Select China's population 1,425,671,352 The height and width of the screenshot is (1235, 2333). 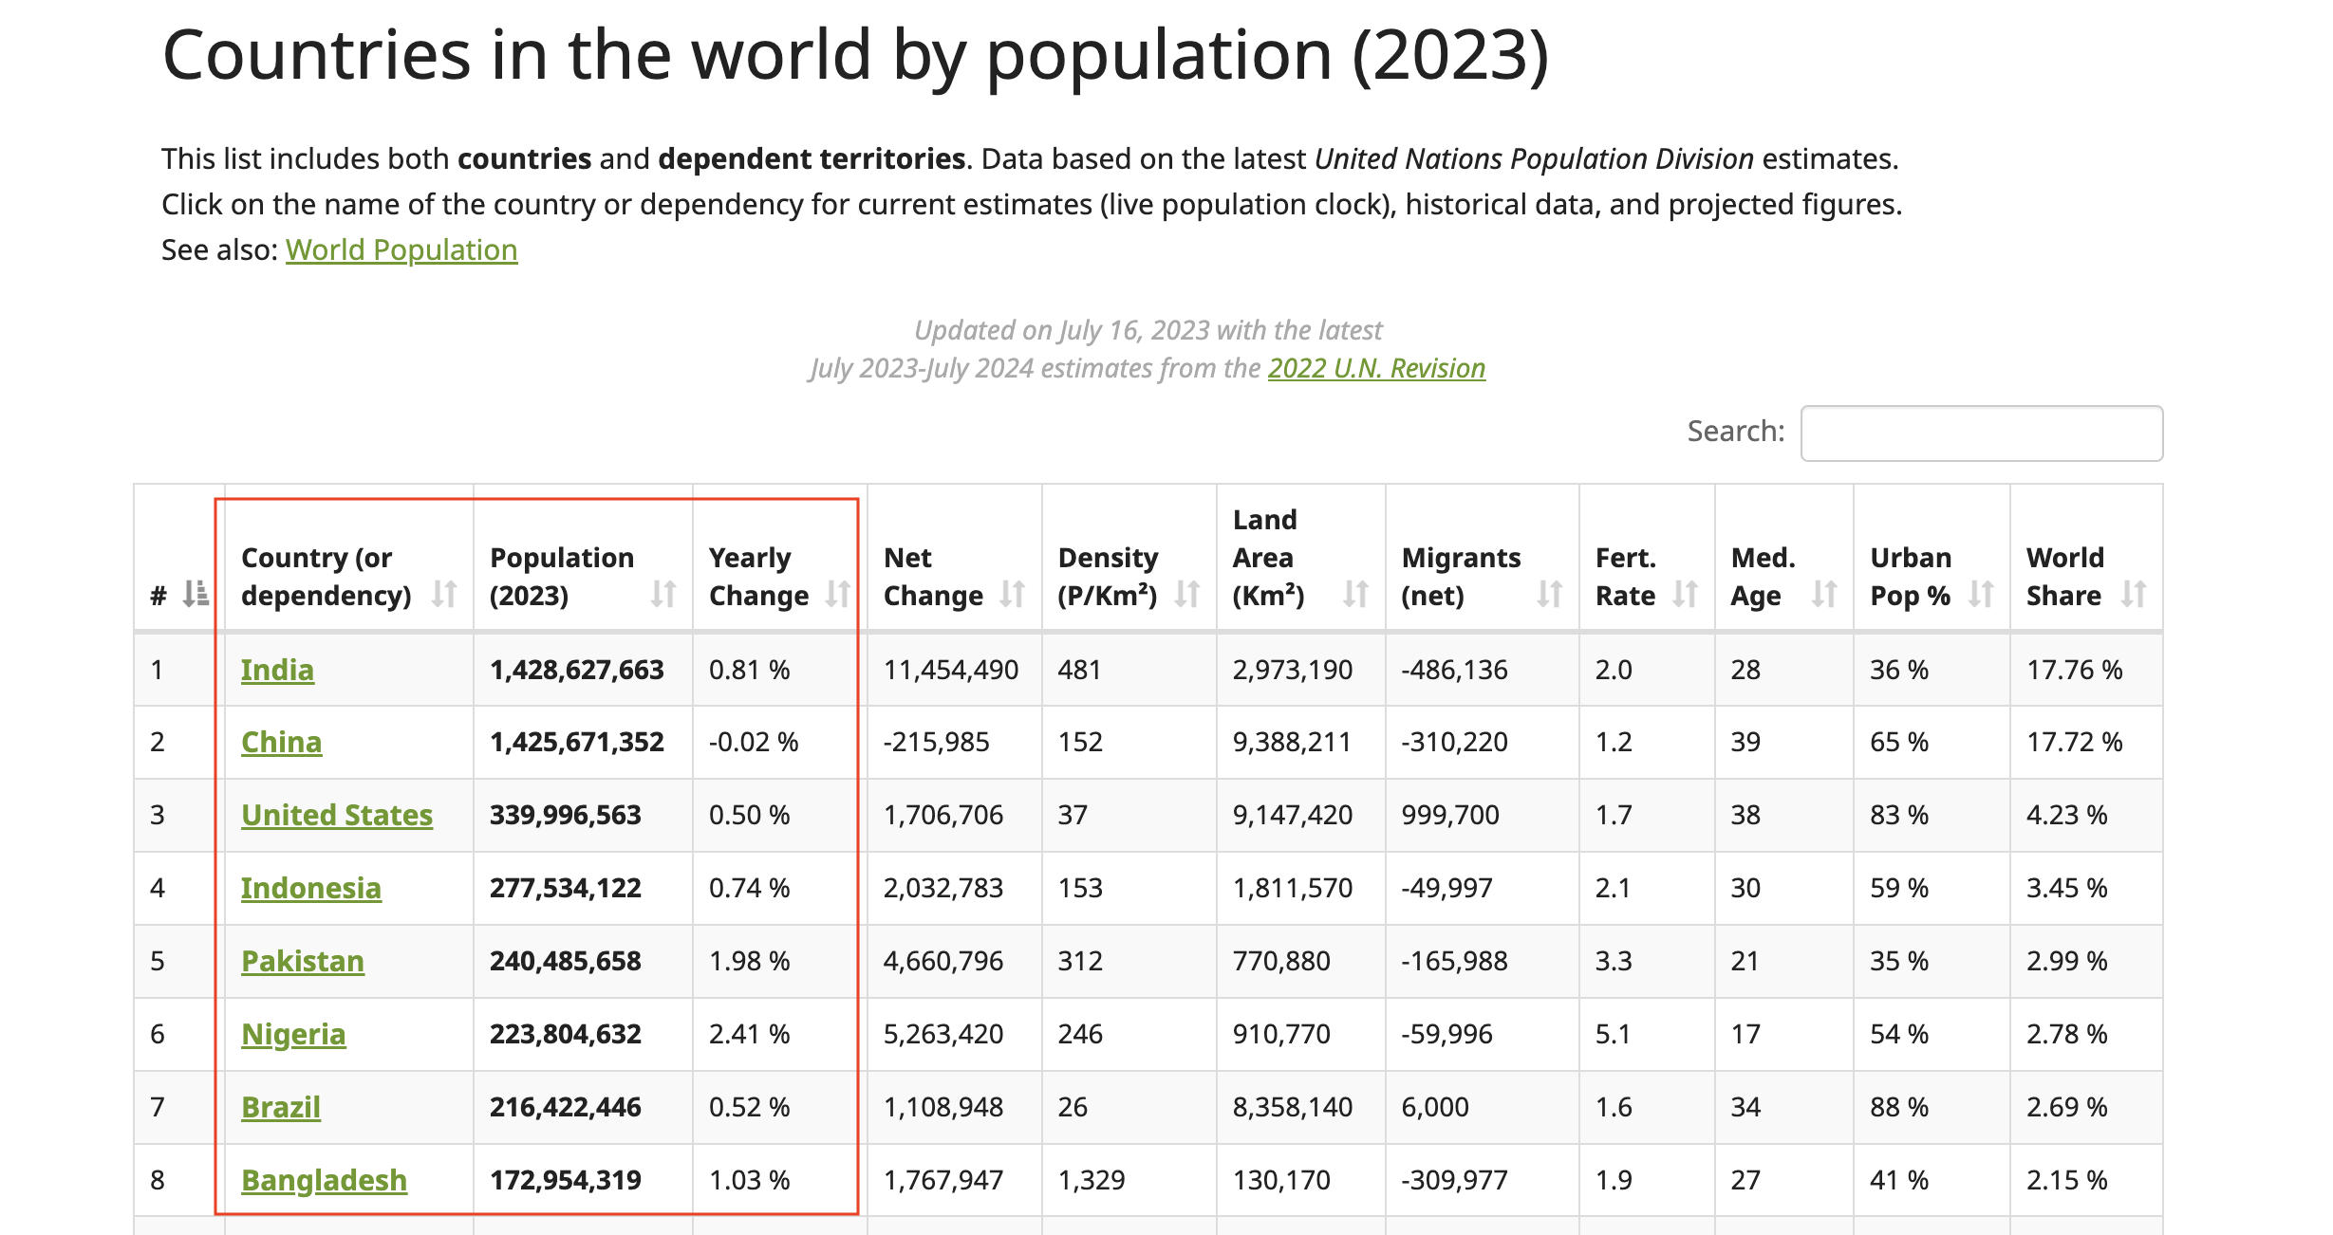[x=577, y=742]
